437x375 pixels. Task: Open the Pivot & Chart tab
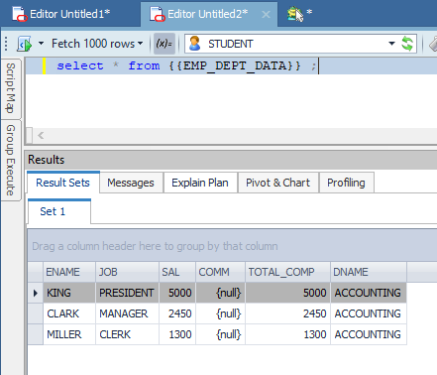[278, 183]
